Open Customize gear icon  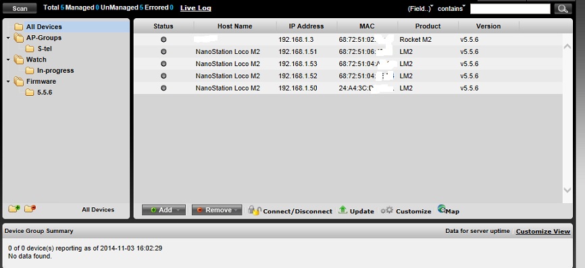pos(387,210)
